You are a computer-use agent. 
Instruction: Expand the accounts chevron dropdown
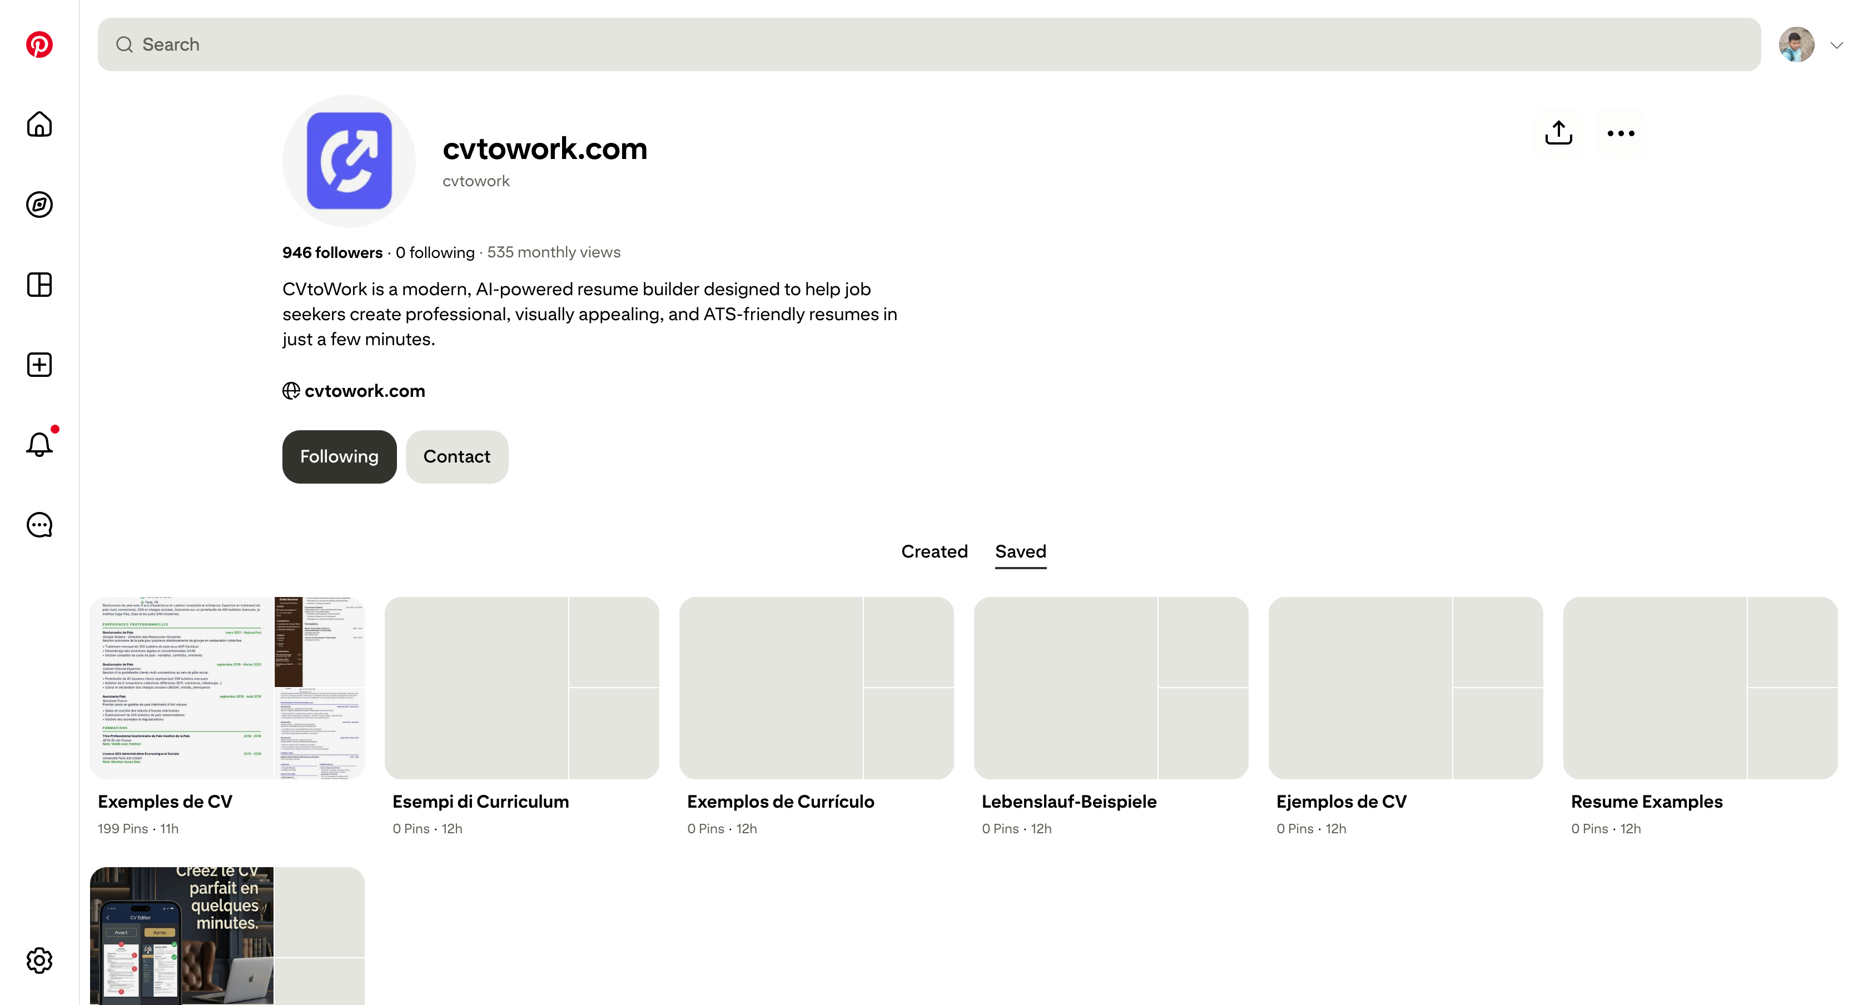1836,45
